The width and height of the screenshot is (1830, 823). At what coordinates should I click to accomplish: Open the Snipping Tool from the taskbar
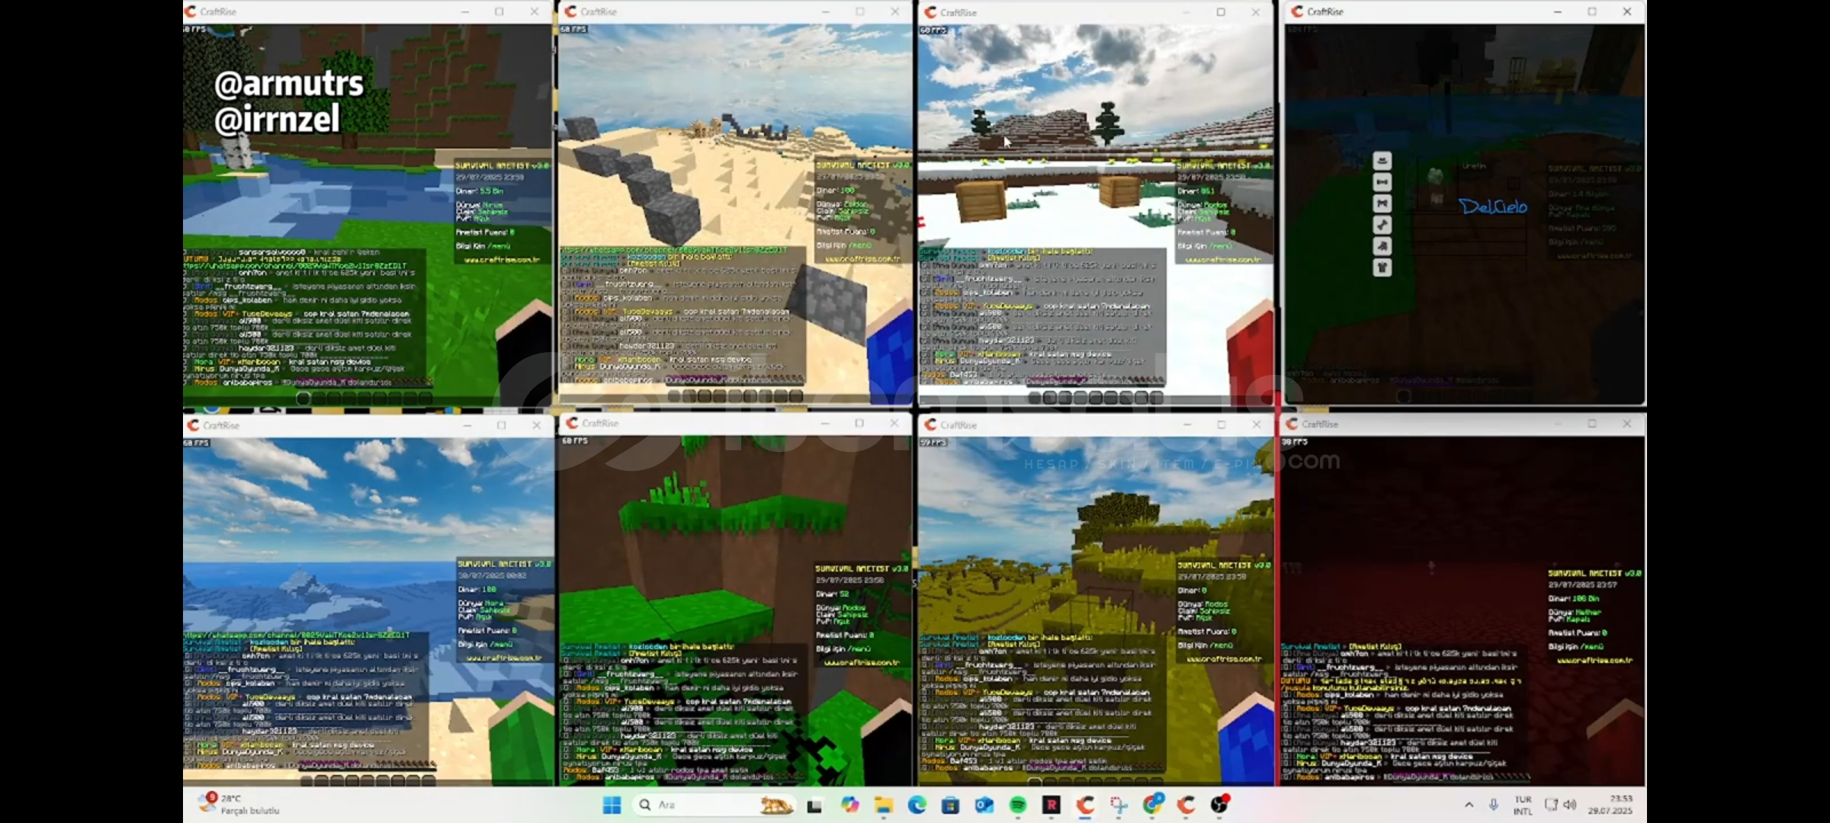[x=1119, y=805]
